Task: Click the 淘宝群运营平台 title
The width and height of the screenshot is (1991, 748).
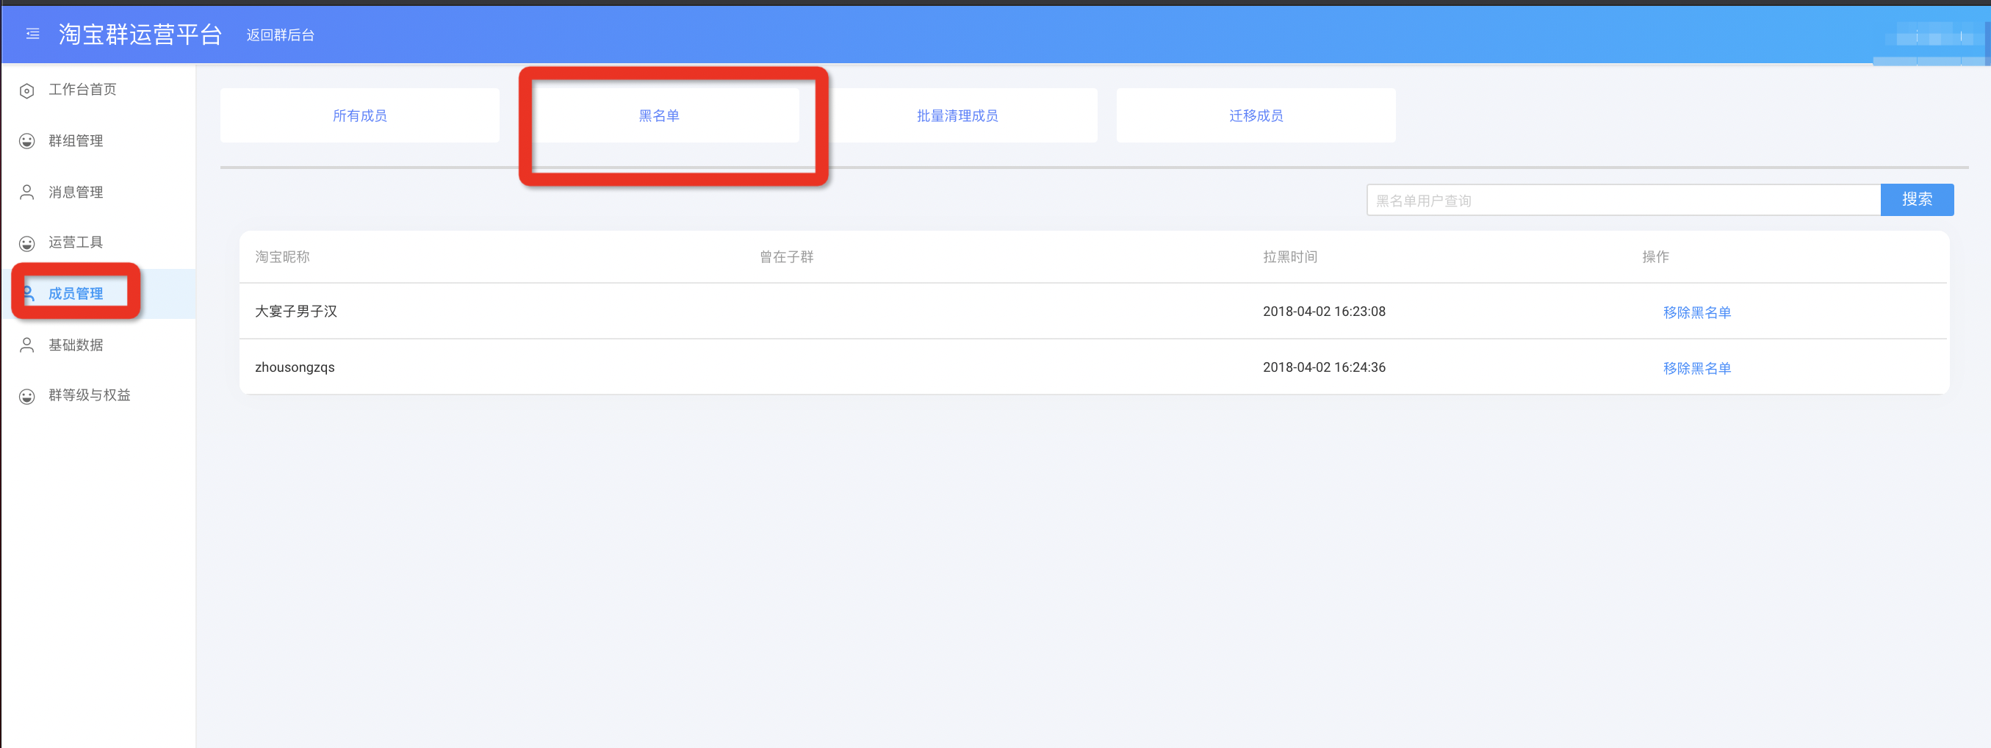Action: coord(140,34)
